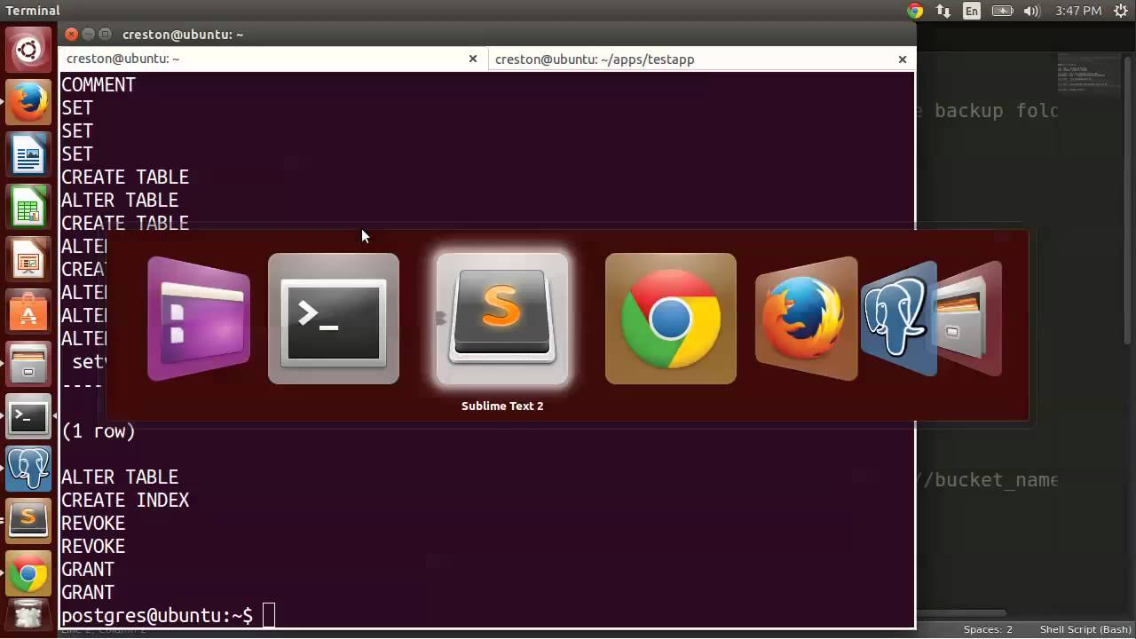
Task: Select the purple window icon in switcher
Action: coord(199,319)
